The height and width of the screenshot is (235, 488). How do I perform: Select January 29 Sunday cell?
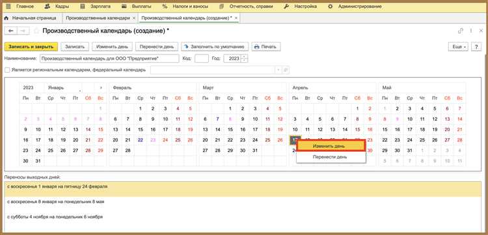pyautogui.click(x=100, y=150)
